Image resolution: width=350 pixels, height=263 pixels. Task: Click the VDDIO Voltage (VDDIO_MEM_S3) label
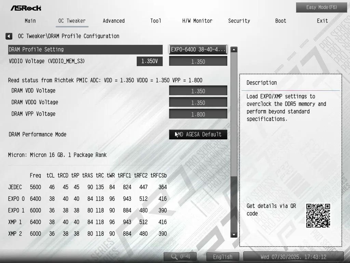click(x=47, y=61)
